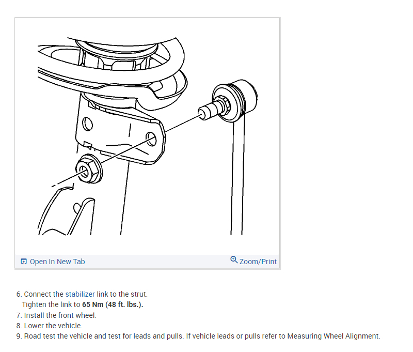
Task: Click step 6 Connect the stabilizer link text
Action: 82,294
